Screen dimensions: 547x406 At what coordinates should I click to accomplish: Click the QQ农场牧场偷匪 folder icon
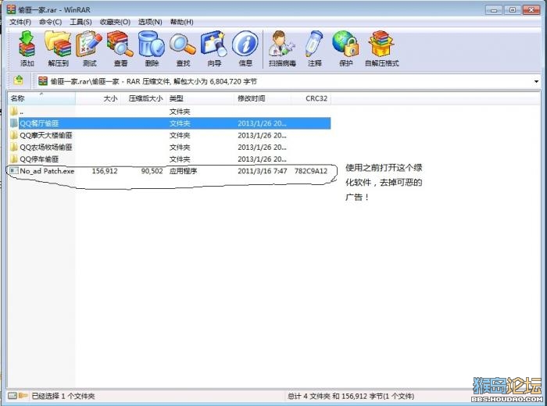(14, 147)
